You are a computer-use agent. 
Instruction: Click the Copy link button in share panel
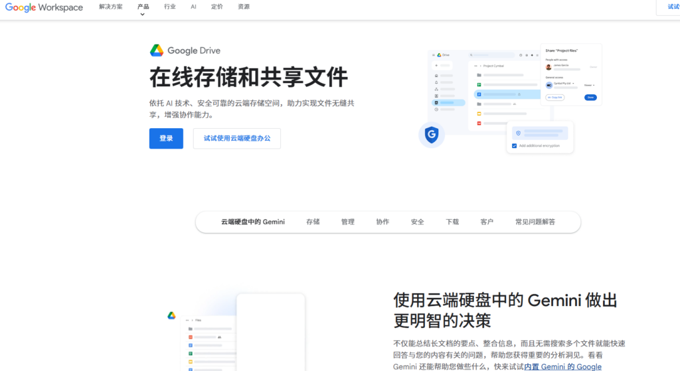554,98
